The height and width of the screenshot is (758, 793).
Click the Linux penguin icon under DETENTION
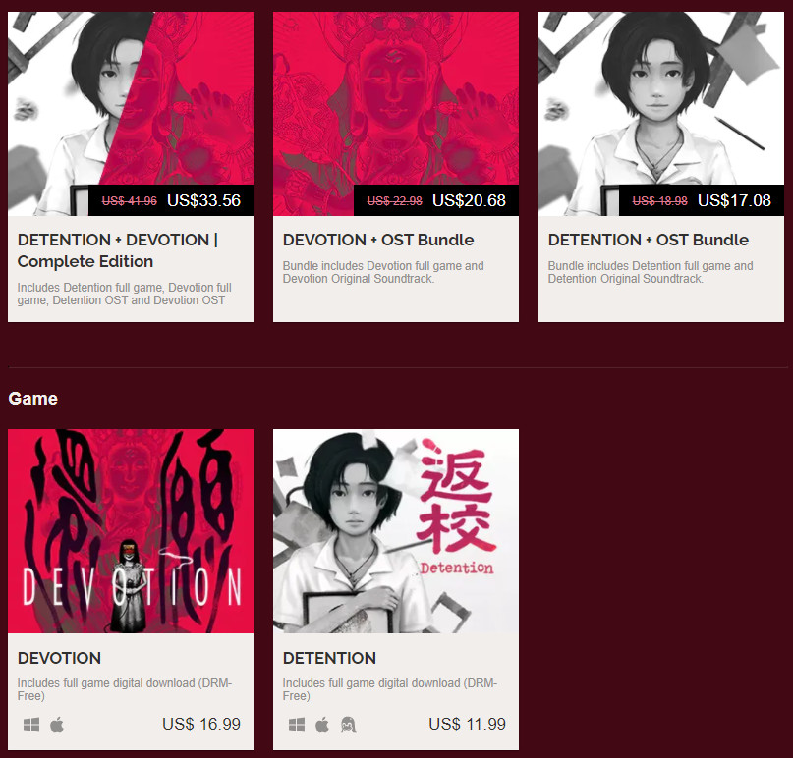(x=348, y=725)
